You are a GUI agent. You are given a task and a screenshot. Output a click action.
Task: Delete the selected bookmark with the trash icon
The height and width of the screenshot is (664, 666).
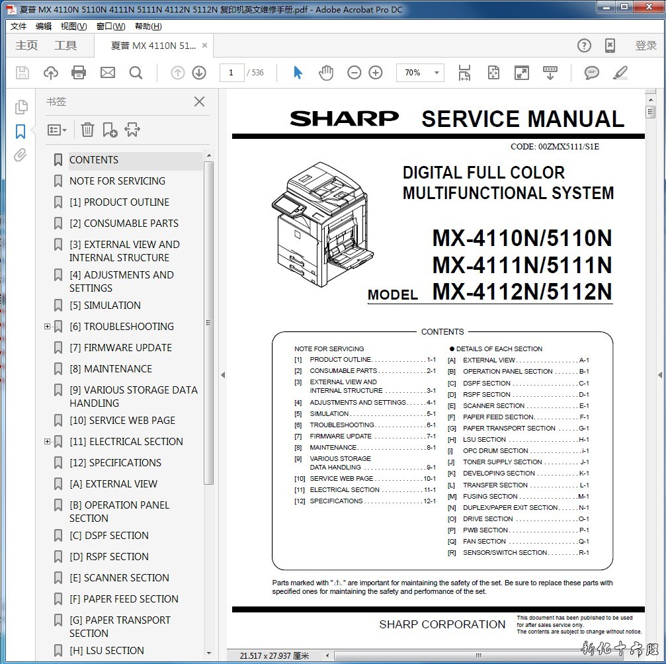(87, 130)
